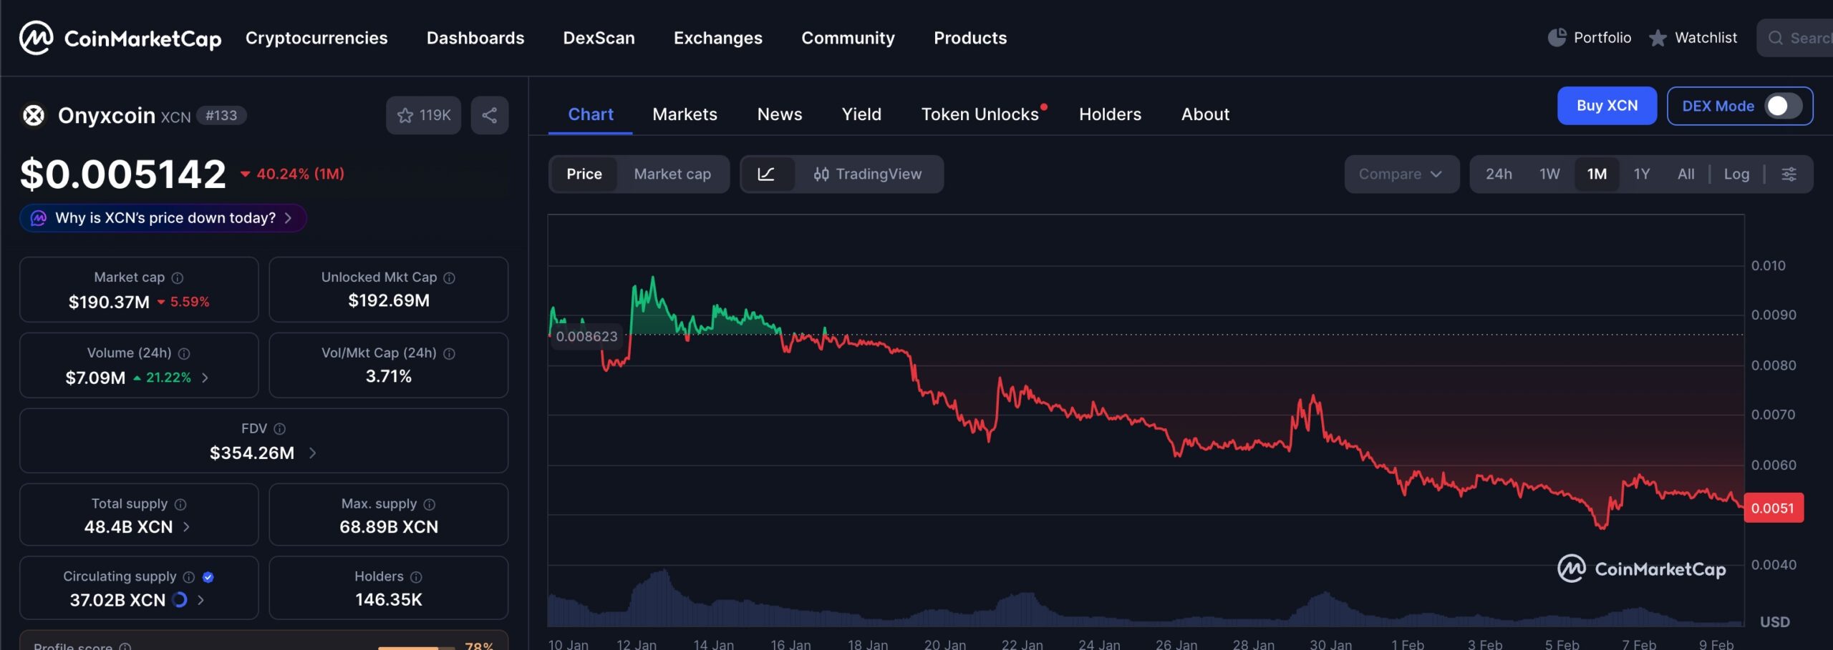This screenshot has width=1833, height=650.
Task: Click the Circulating supply info icon
Action: [189, 577]
